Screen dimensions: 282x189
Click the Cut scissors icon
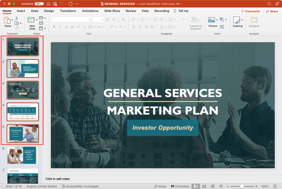click(x=17, y=18)
